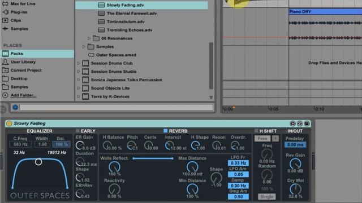The width and height of the screenshot is (362, 203).
Task: Click the Overdr. knob
Action: (x=235, y=145)
